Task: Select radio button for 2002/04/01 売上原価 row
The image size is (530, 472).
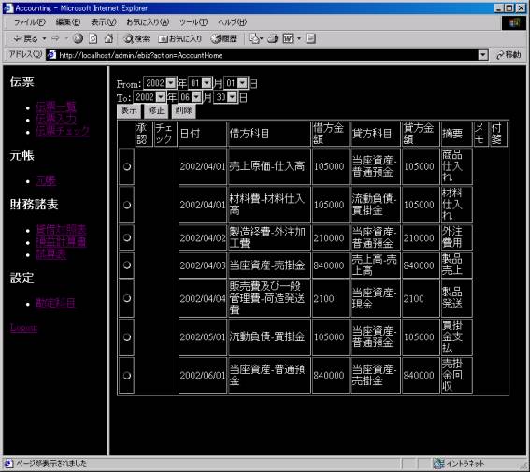Action: tap(127, 166)
